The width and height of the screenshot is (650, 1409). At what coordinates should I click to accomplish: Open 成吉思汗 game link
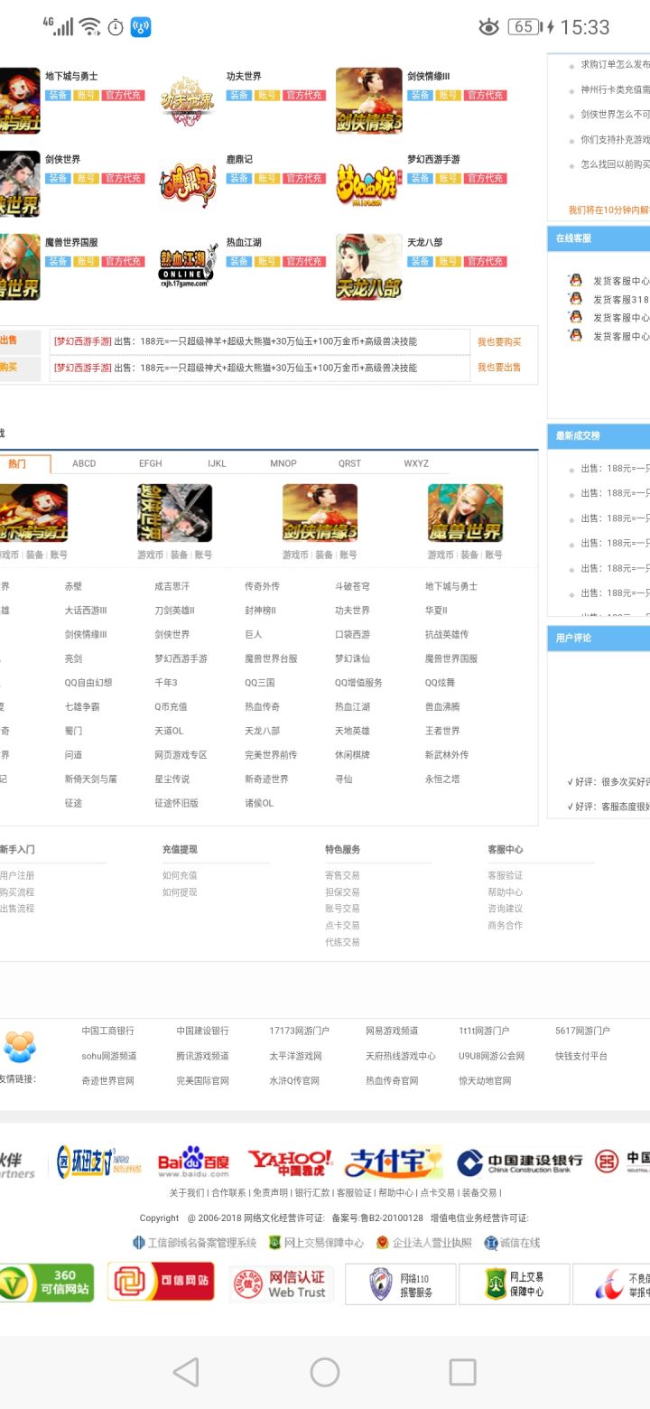(x=172, y=586)
